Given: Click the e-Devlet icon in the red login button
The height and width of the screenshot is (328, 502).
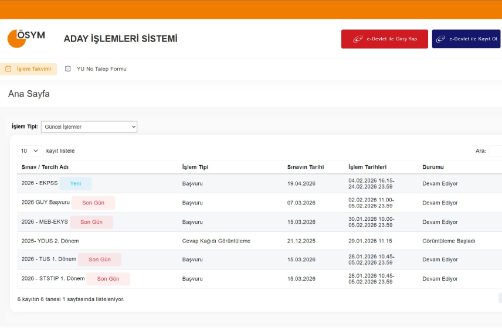Looking at the screenshot, I should coord(358,39).
